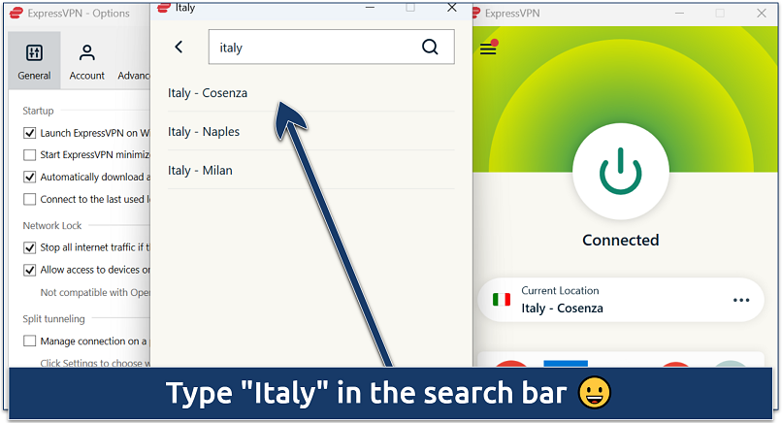Close the ExpressVPN main window
This screenshot has height=423, width=782.
pyautogui.click(x=761, y=14)
